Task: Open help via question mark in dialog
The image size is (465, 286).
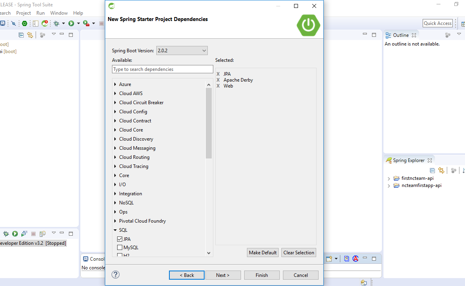Action: 115,274
